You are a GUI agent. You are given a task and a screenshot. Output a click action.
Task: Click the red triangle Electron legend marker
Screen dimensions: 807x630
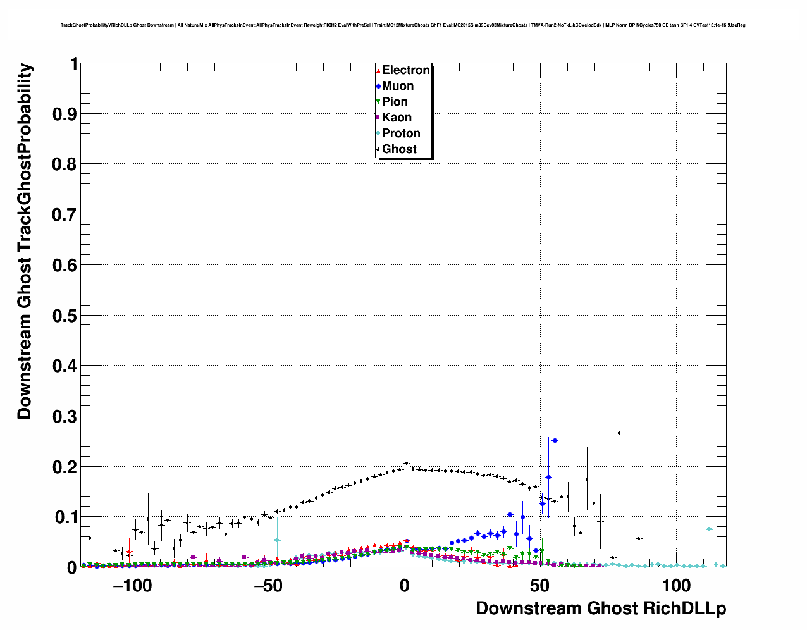tap(378, 70)
